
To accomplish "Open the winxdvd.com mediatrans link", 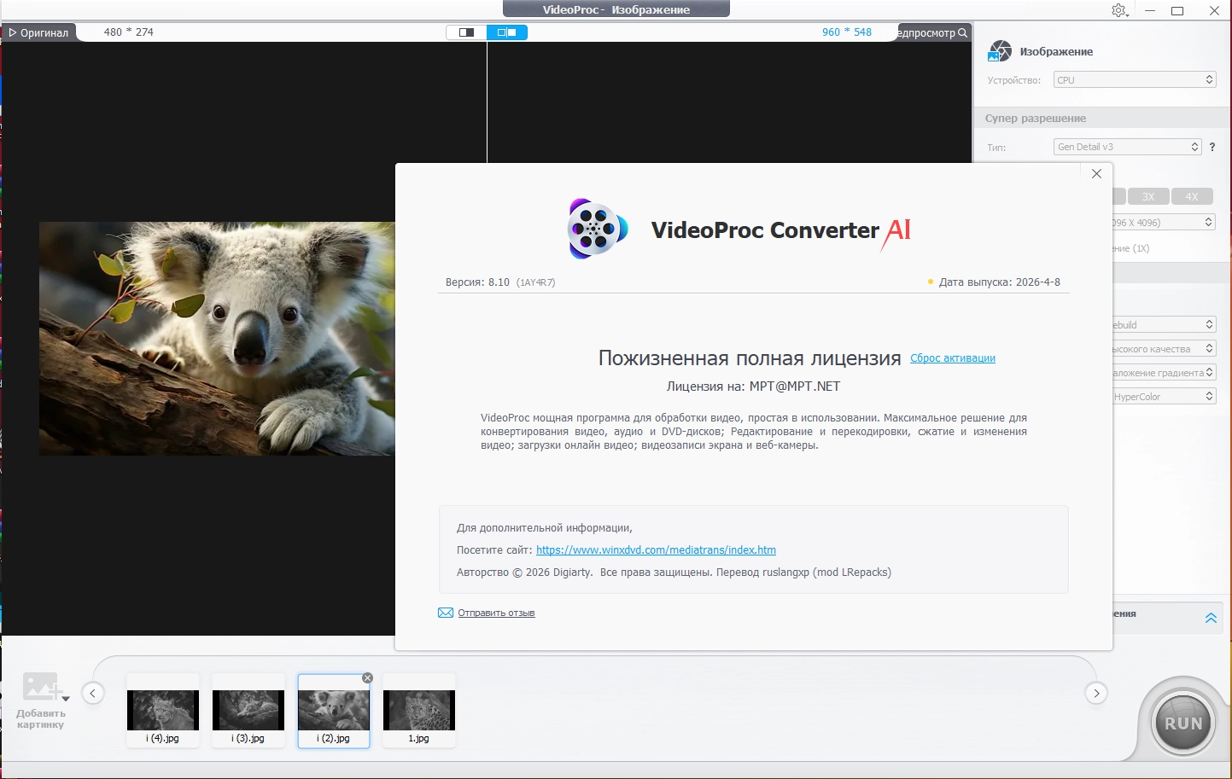I will 656,550.
